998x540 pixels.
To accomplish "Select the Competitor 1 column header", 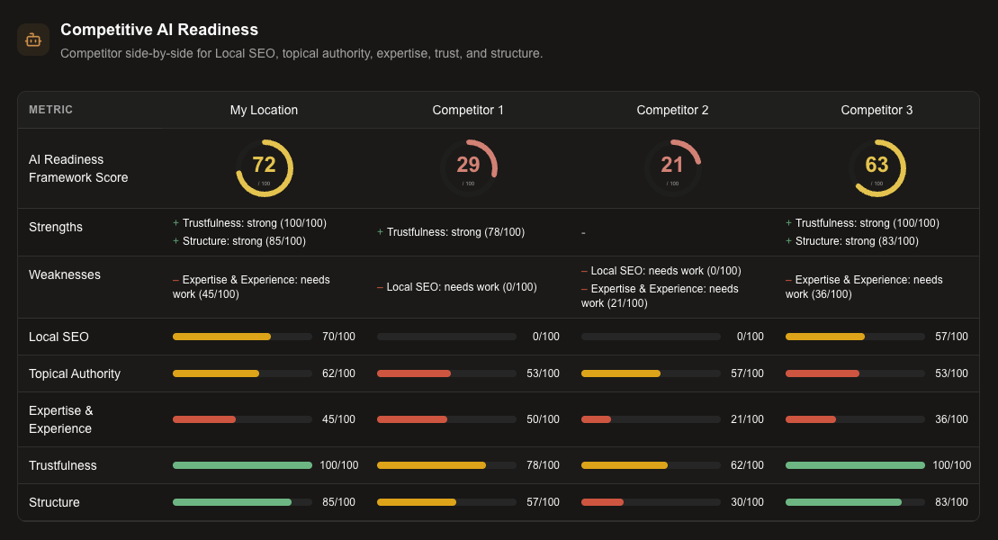I will coord(469,110).
